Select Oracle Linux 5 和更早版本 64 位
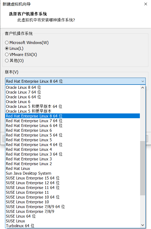Screen dimensions: 151x229 (72, 107)
